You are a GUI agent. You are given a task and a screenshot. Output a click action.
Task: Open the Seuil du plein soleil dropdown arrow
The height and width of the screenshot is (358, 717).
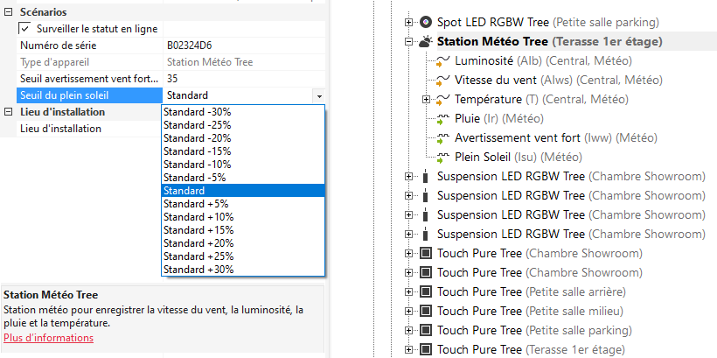point(319,95)
